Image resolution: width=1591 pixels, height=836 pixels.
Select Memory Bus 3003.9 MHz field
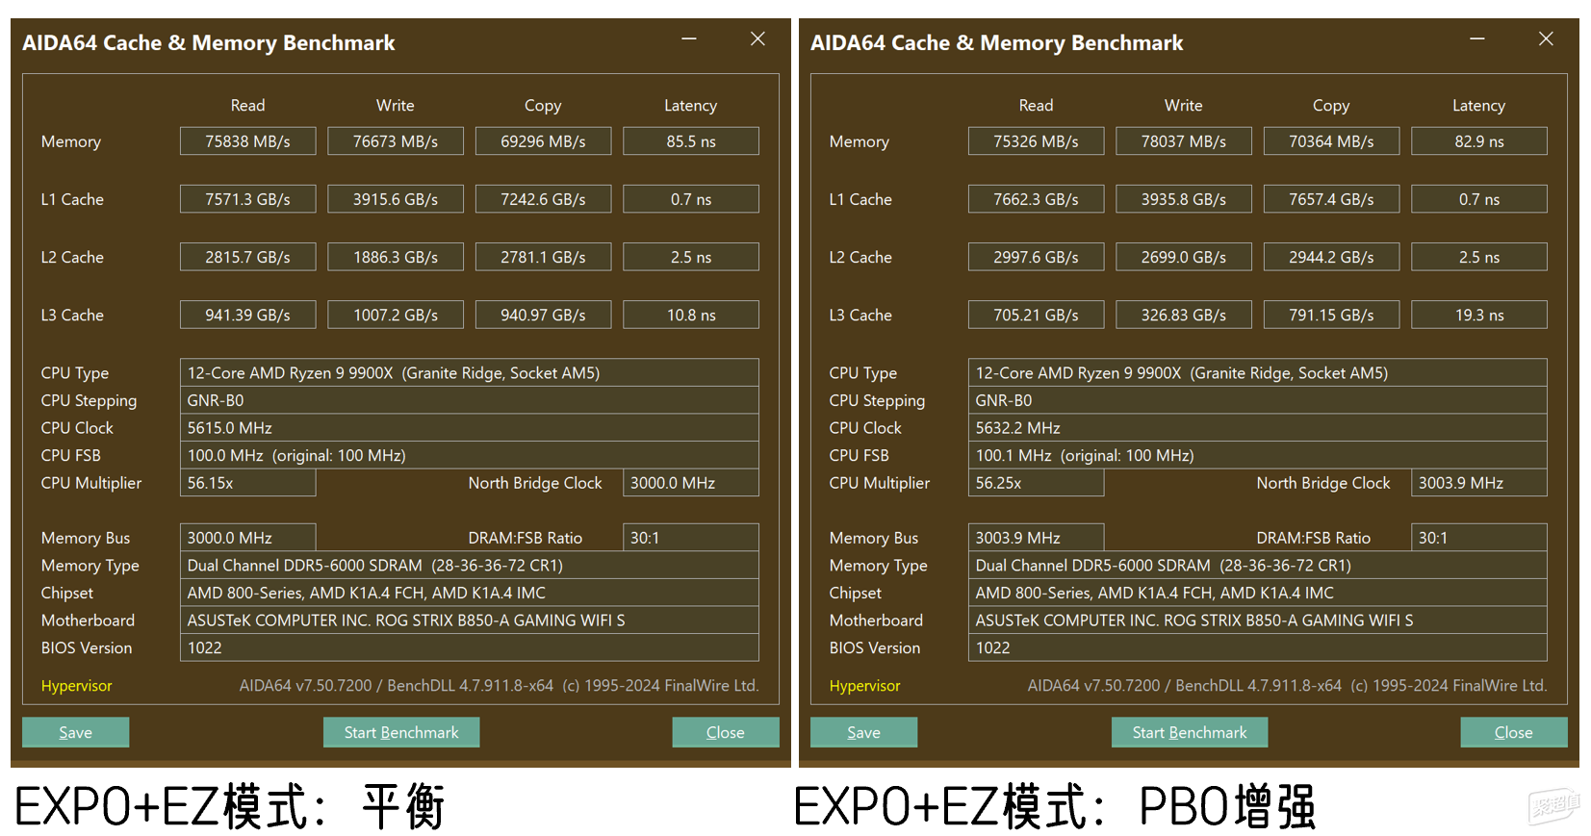(x=1036, y=538)
